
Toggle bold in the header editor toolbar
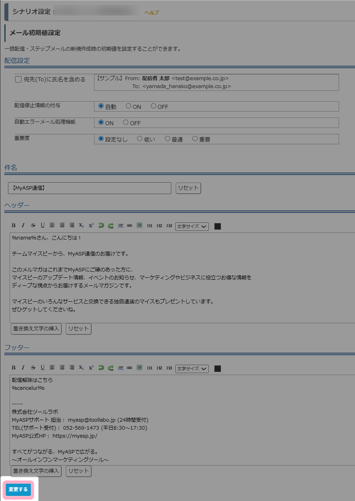coord(14,226)
